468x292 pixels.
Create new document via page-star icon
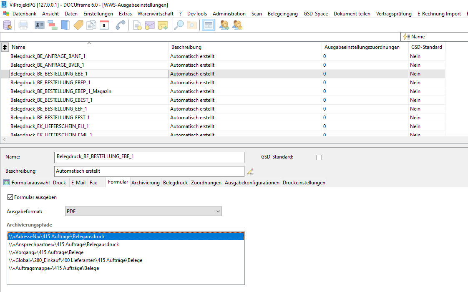[137, 25]
